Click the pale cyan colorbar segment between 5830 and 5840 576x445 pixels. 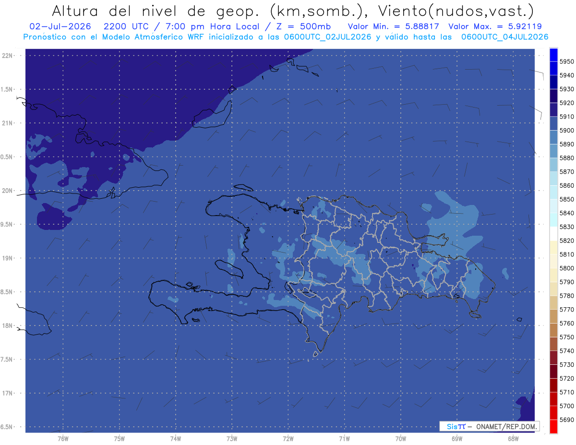[553, 220]
